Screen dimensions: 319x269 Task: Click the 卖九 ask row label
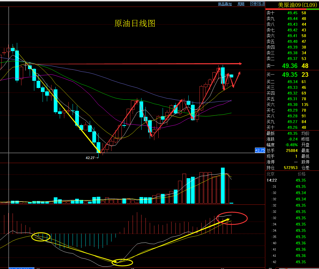pos(271,19)
